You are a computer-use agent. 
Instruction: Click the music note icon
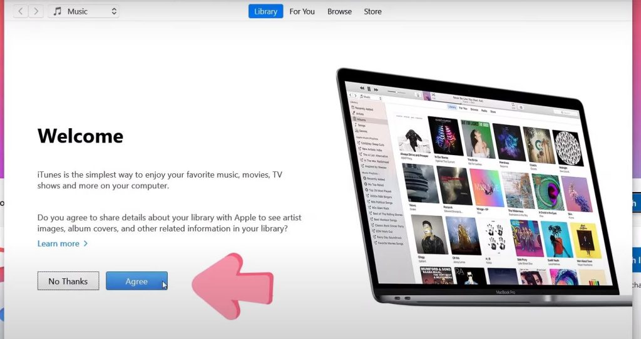(x=58, y=11)
